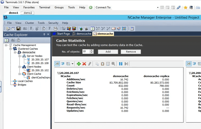Increase the number of objects with up arrow
Image resolution: width=201 pixels, height=129 pixels.
92,50
